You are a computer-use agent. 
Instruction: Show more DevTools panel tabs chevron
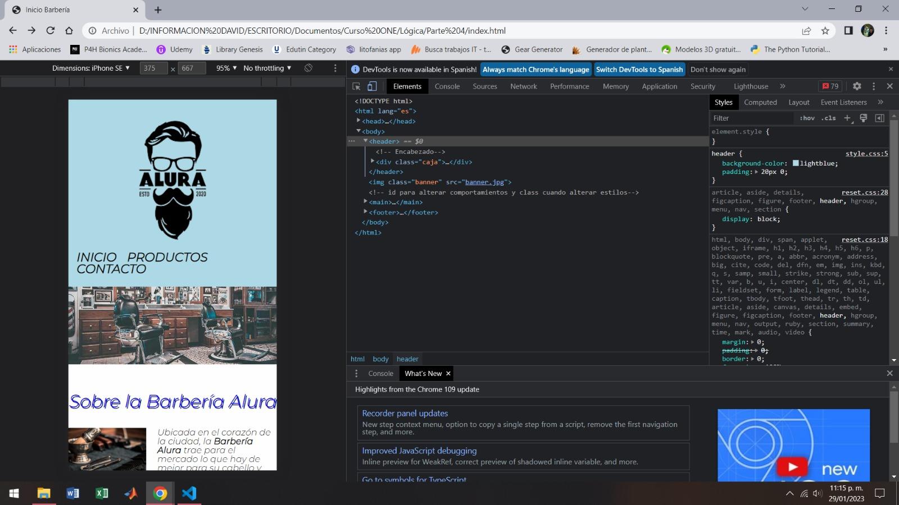coord(783,86)
